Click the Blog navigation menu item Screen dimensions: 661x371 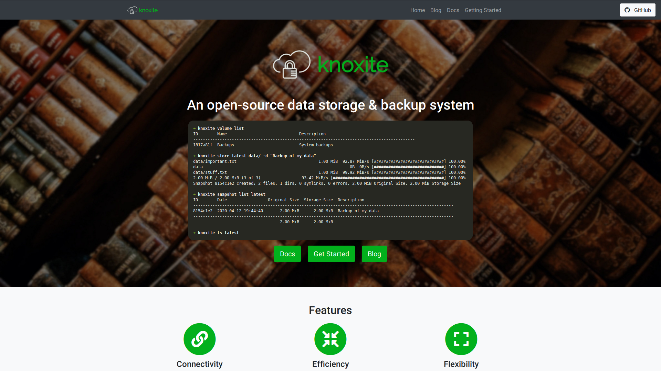pyautogui.click(x=436, y=10)
